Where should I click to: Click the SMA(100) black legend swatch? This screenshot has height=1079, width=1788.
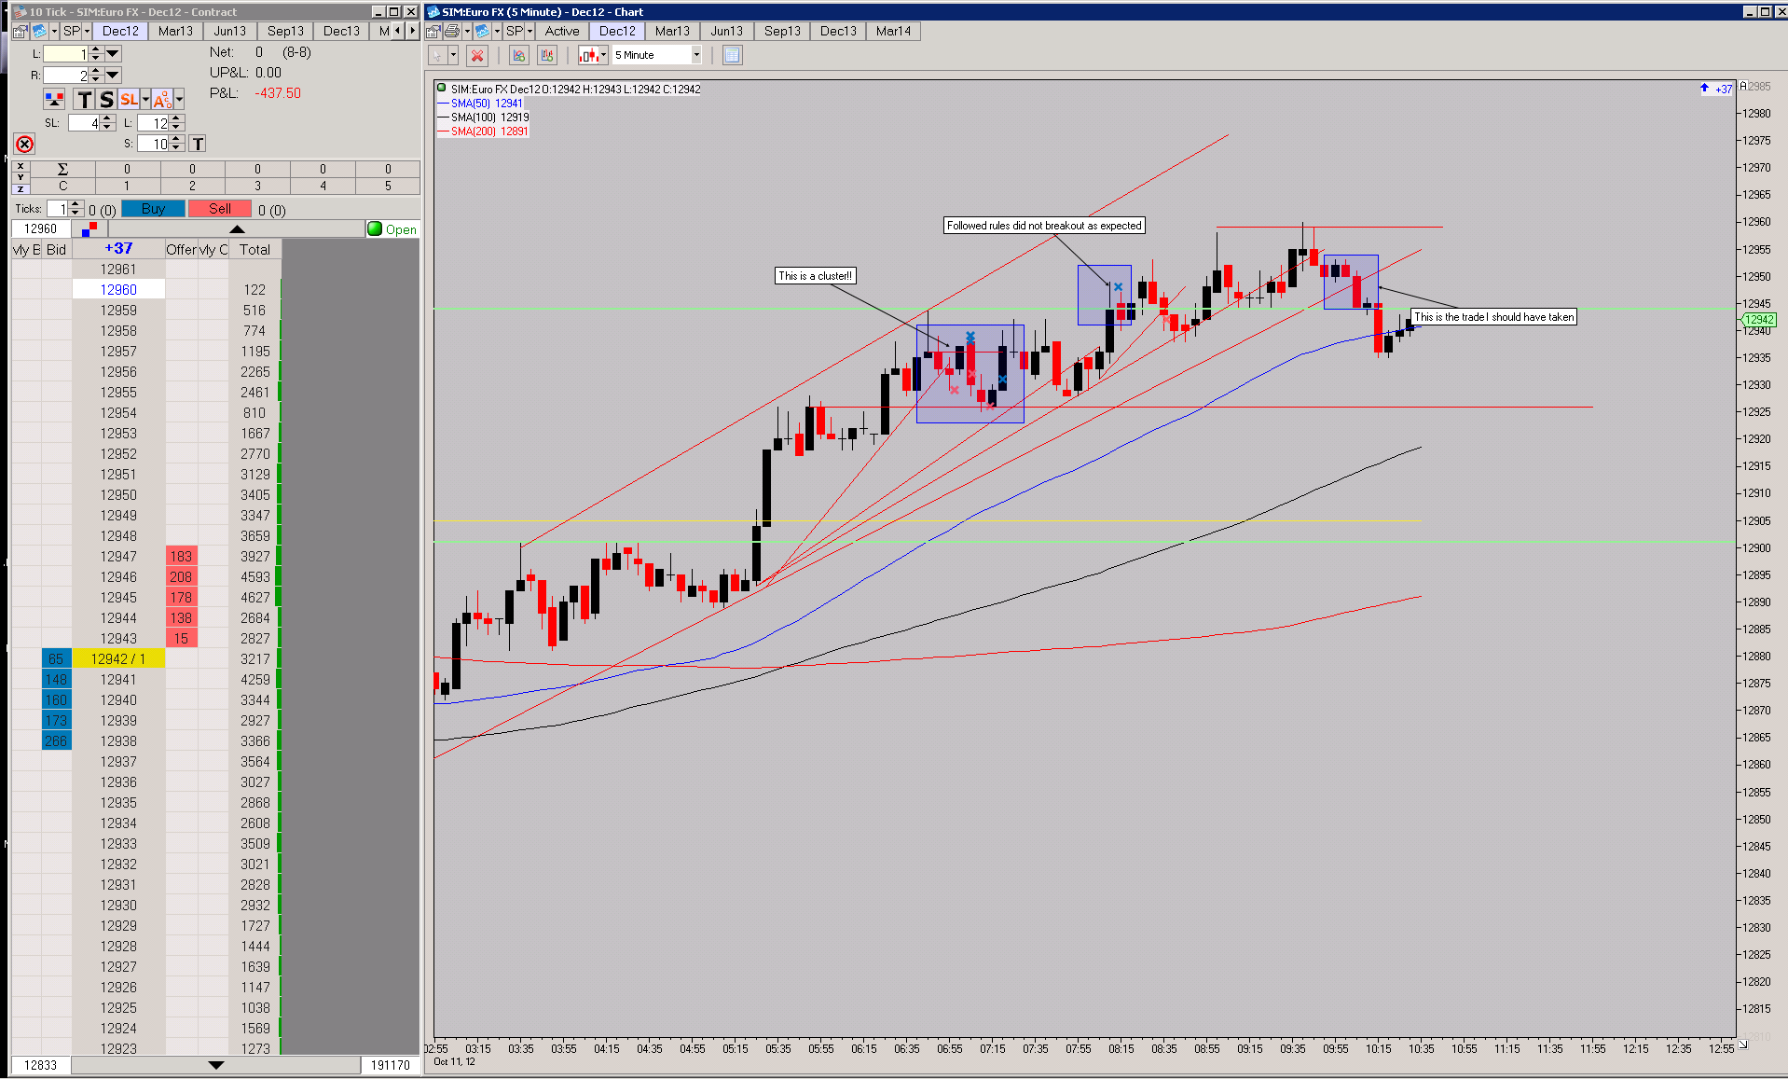(x=443, y=118)
